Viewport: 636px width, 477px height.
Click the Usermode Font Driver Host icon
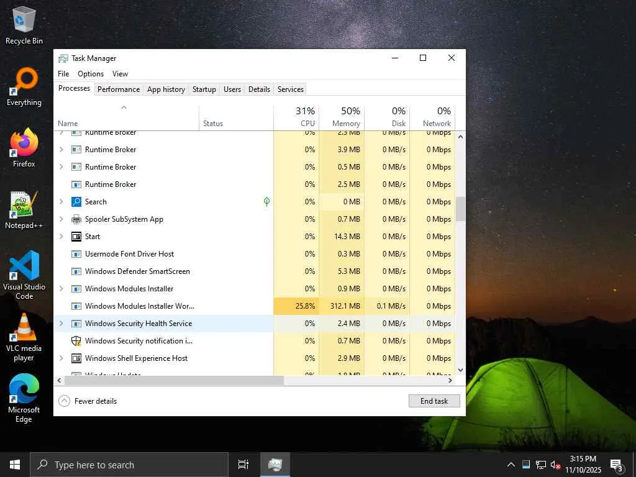pyautogui.click(x=76, y=254)
